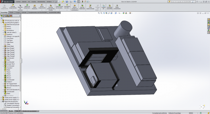The width and height of the screenshot is (210, 114).
Task: Activate the Instant 3D tool
Action: 103,7
